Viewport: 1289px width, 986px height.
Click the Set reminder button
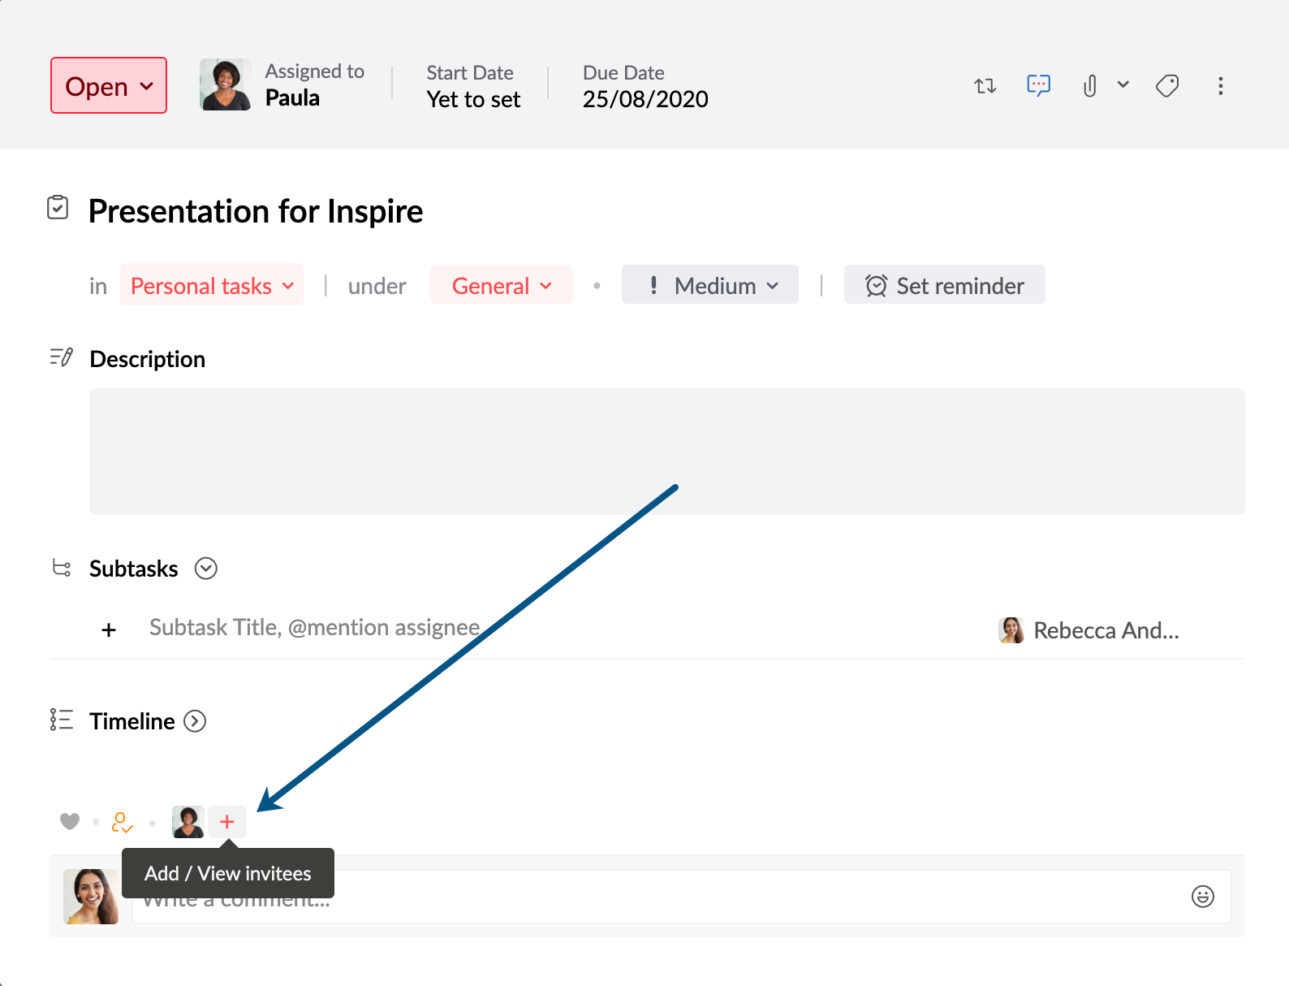944,286
